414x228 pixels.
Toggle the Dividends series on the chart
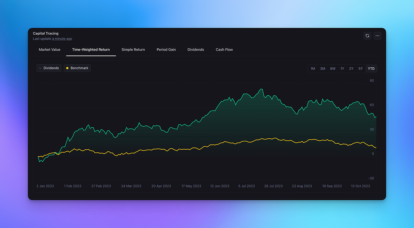point(49,68)
